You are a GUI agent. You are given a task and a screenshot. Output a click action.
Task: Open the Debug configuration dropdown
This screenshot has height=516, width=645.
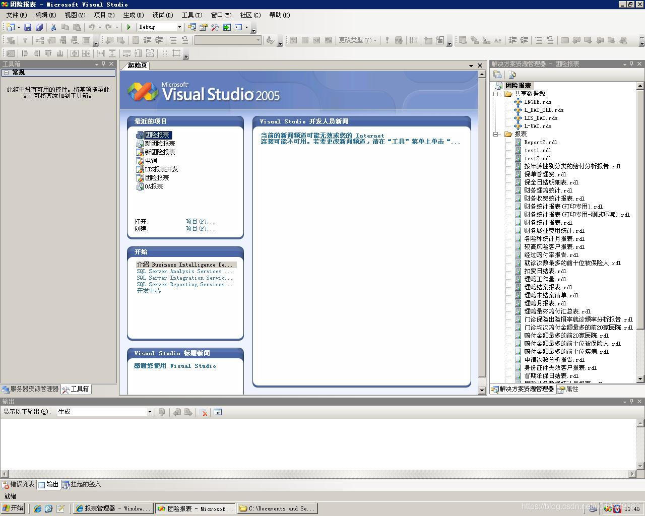[179, 27]
